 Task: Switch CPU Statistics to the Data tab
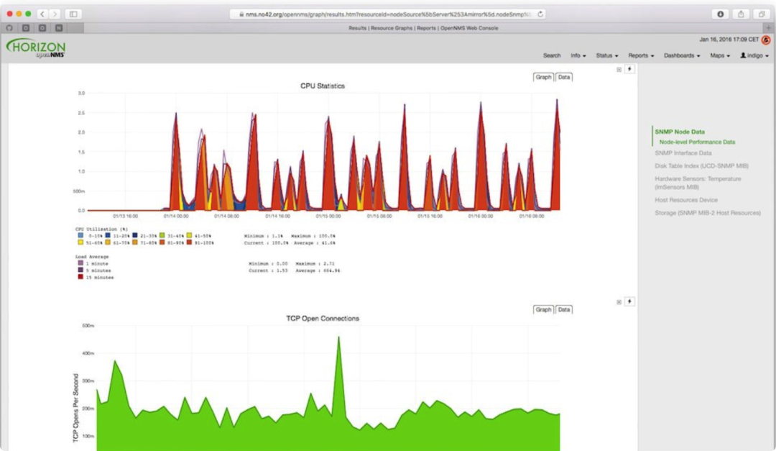coord(564,77)
